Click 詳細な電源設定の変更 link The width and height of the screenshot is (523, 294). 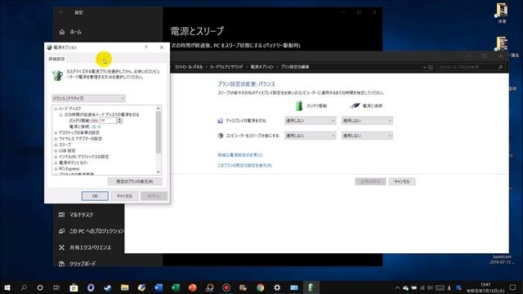(x=239, y=155)
